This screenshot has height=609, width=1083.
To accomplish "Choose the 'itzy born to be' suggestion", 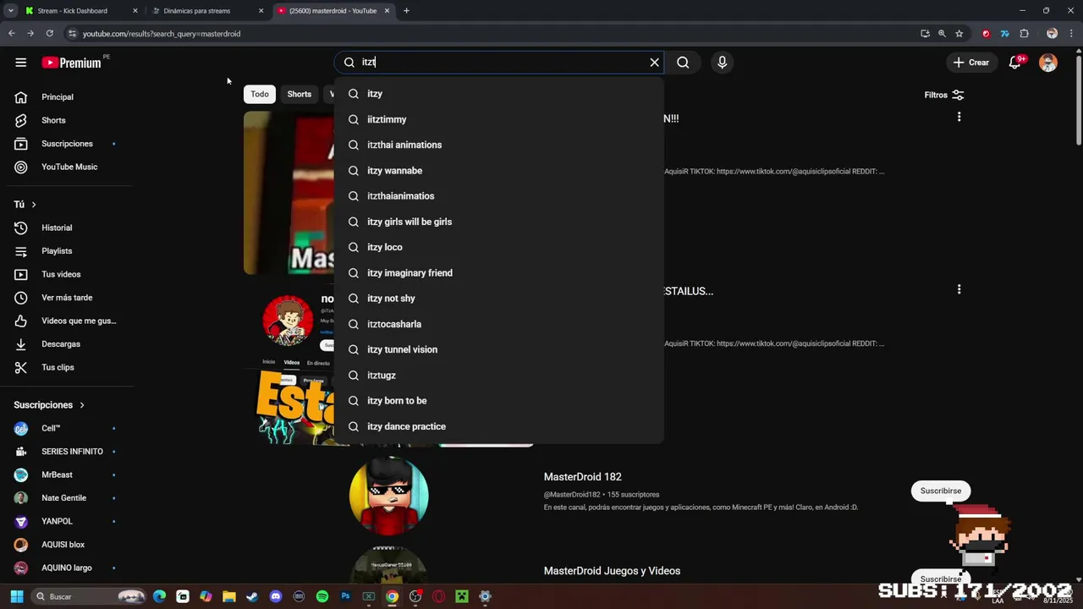I will [x=499, y=401].
